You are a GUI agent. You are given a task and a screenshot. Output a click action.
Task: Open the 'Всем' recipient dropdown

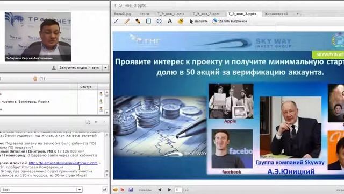[x=41, y=190]
